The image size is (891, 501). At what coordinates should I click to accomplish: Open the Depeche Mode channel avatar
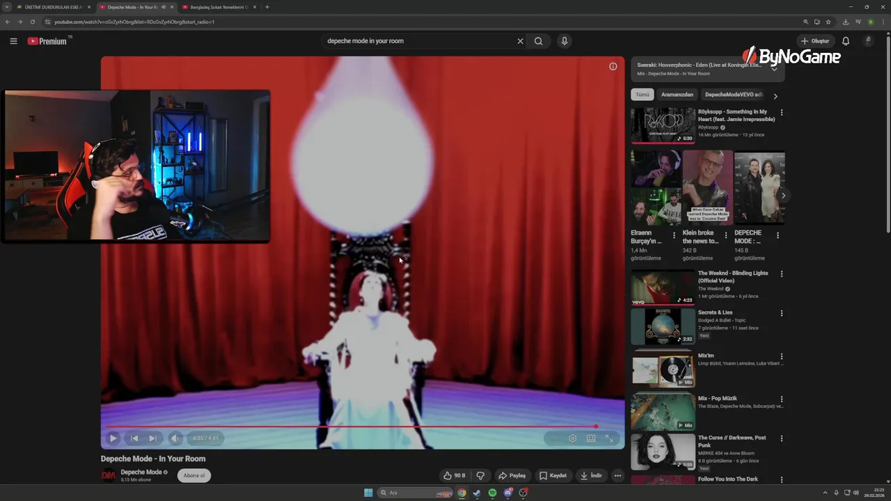tap(109, 475)
